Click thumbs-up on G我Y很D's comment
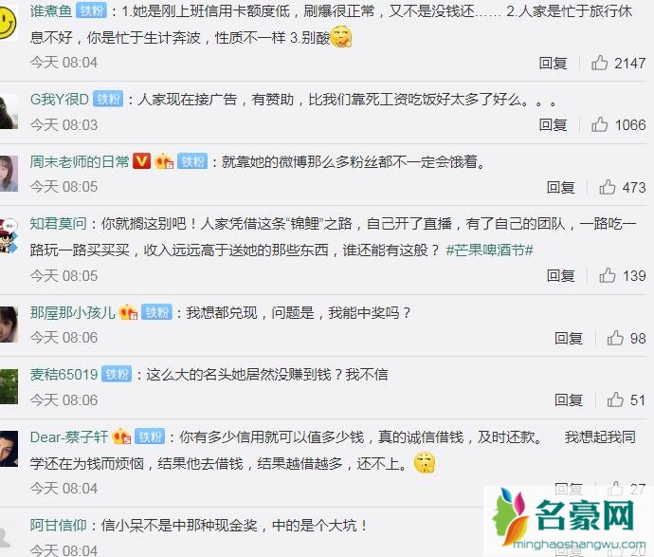Viewport: 654px width, 557px height. tap(599, 124)
